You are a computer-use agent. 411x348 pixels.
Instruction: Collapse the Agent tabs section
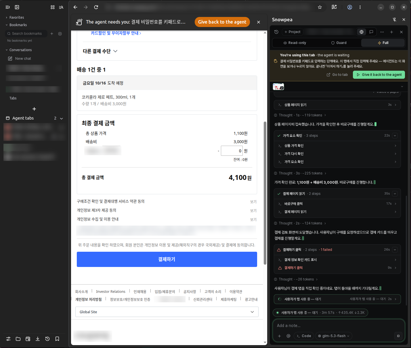pyautogui.click(x=62, y=118)
